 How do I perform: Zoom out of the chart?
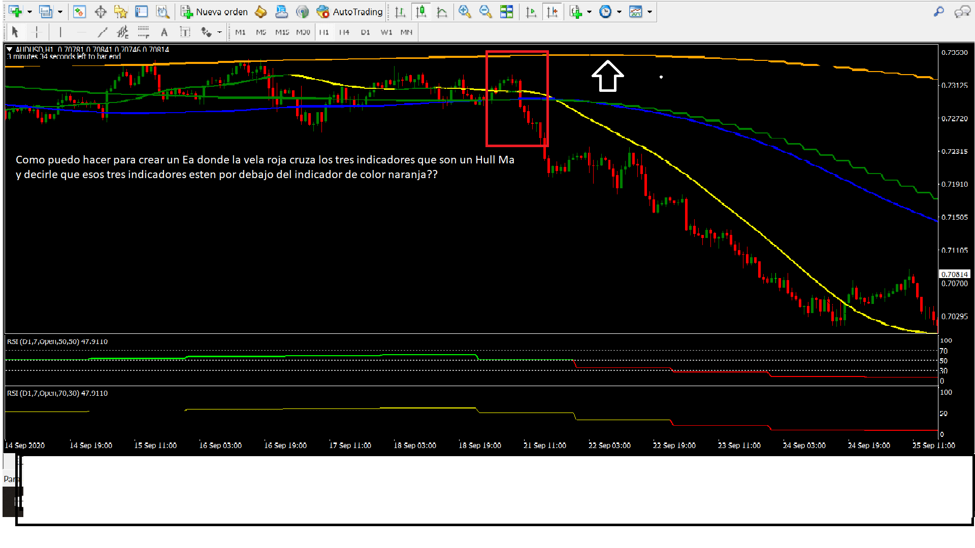[485, 12]
